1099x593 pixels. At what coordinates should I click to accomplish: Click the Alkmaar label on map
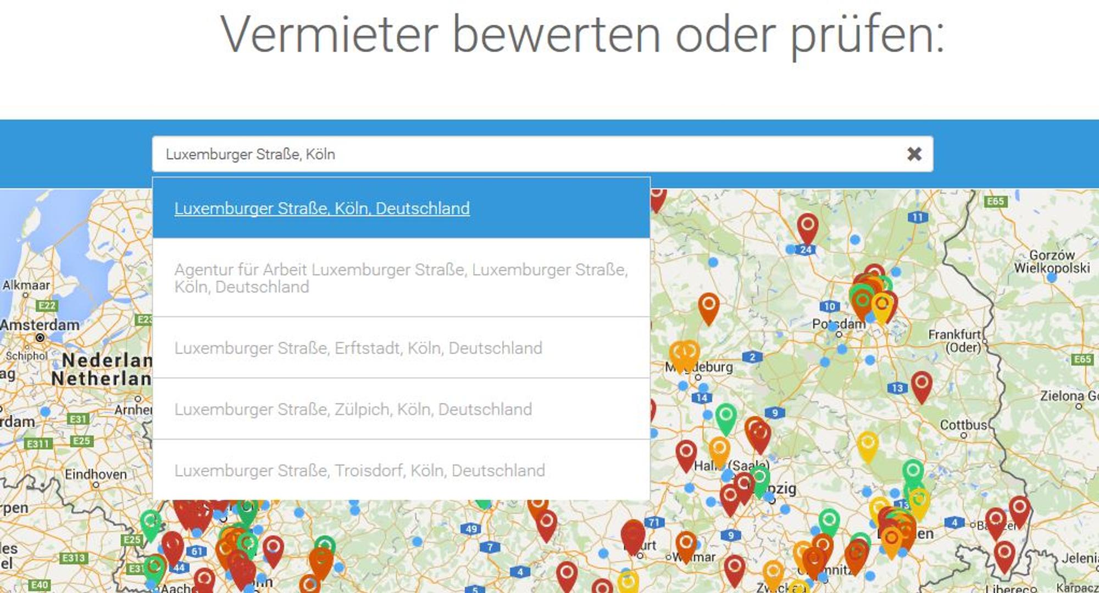tap(26, 285)
